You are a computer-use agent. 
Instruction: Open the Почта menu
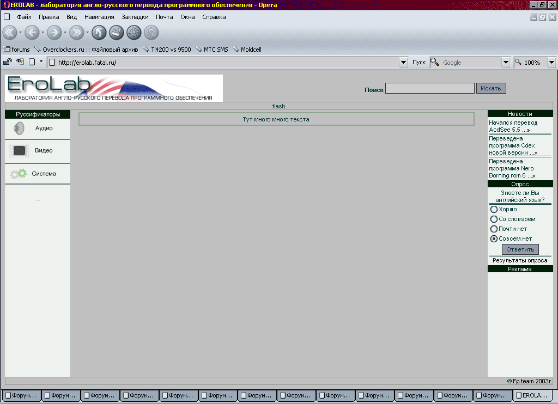click(165, 17)
